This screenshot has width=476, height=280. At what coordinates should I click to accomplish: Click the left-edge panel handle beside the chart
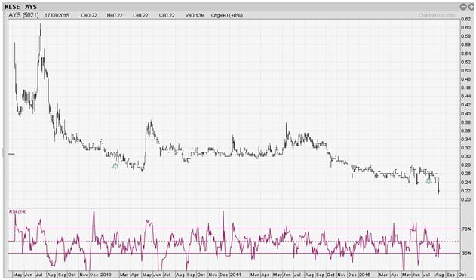click(x=3, y=152)
